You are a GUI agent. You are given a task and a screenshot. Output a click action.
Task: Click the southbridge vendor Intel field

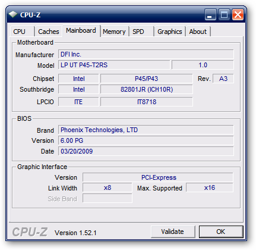coord(78,89)
